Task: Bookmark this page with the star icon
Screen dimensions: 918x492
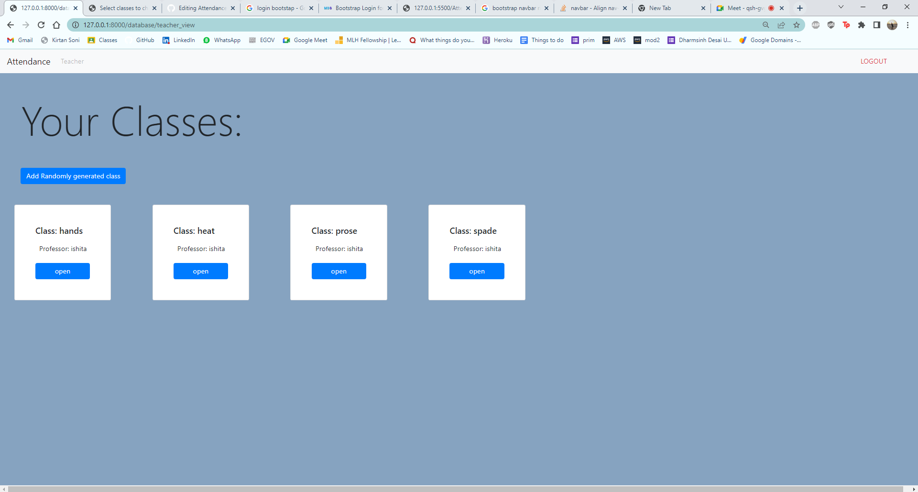Action: [x=797, y=25]
